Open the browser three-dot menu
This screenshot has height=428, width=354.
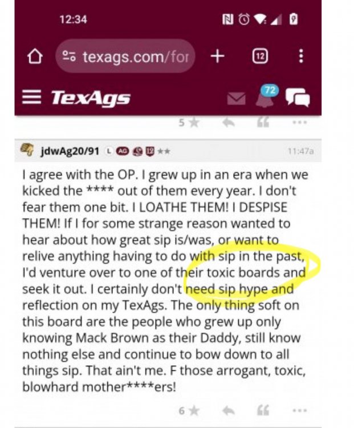coord(301,56)
